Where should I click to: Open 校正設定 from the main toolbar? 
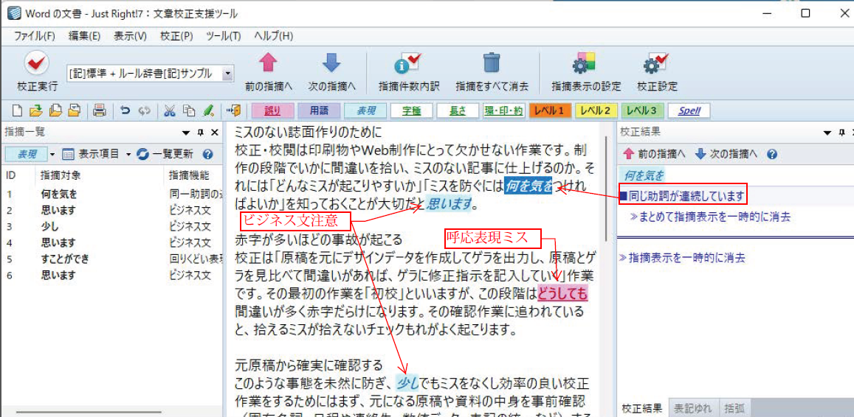656,65
